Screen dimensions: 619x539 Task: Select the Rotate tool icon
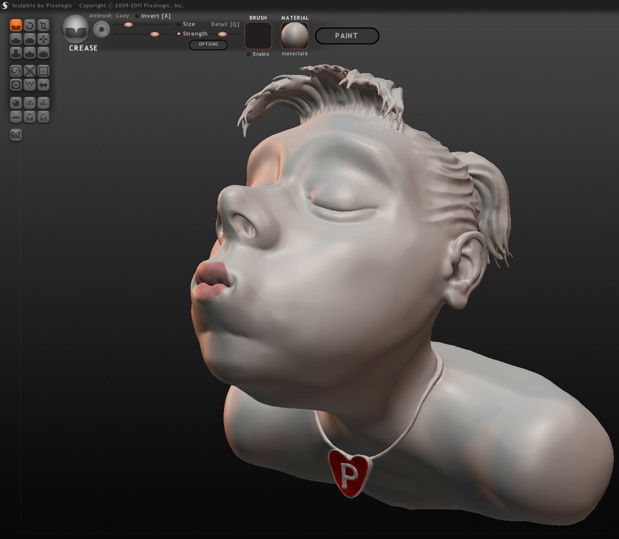(x=29, y=26)
